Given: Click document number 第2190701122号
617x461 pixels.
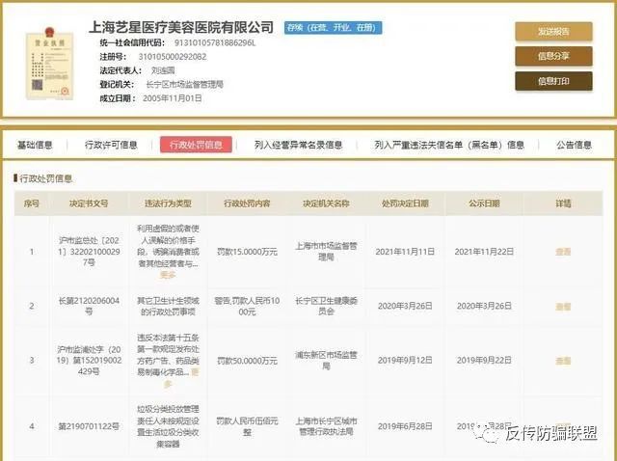Looking at the screenshot, I should (89, 426).
